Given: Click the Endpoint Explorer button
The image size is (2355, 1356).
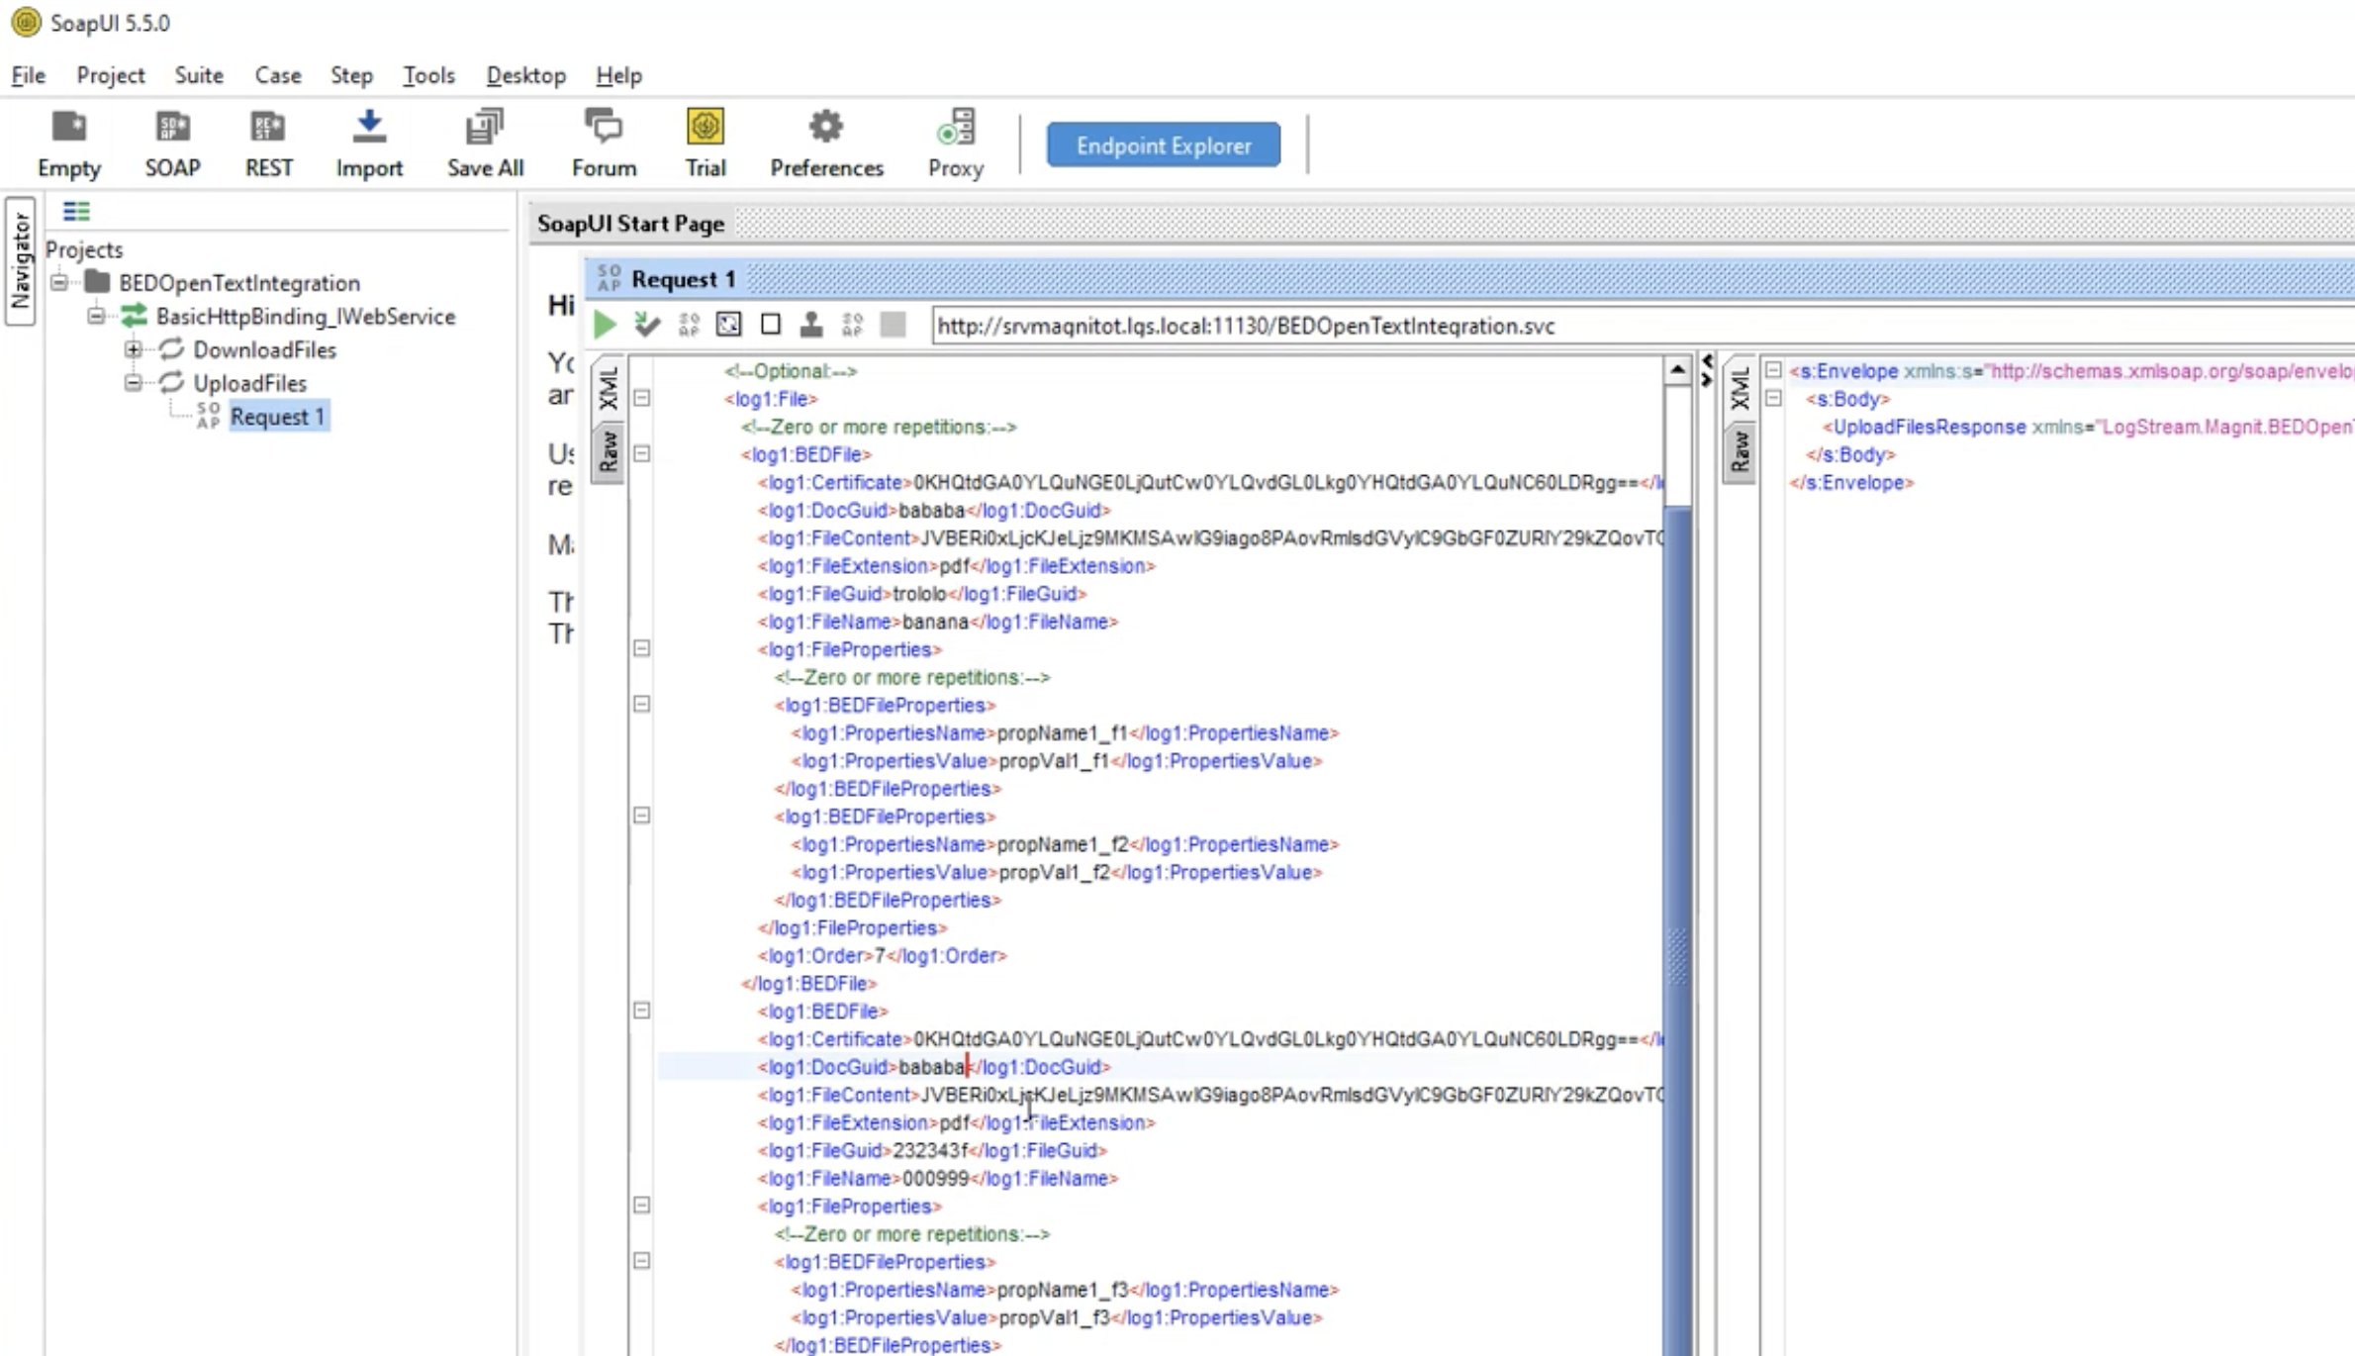Looking at the screenshot, I should coord(1163,145).
